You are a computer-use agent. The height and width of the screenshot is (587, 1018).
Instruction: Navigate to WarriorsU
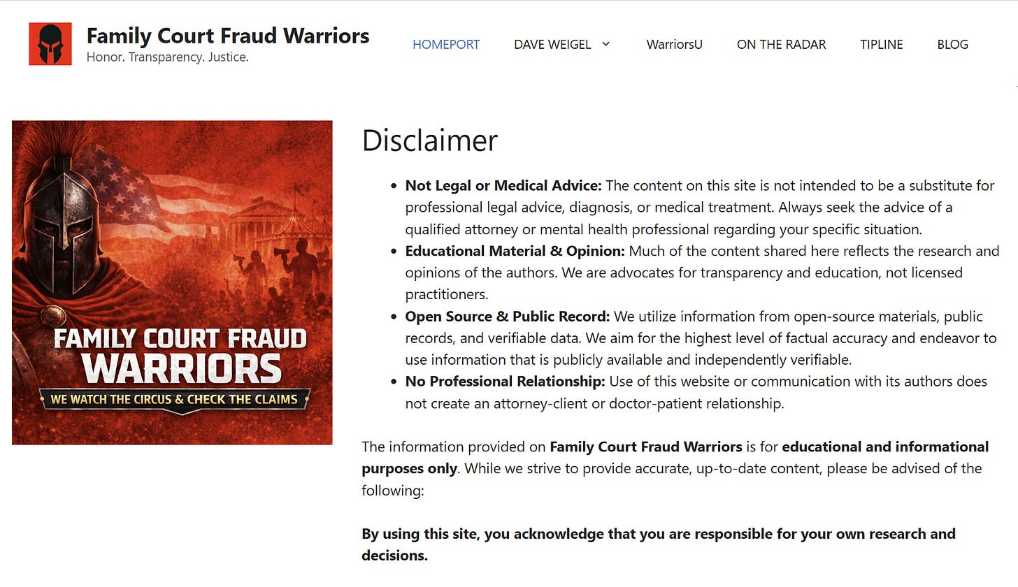675,44
